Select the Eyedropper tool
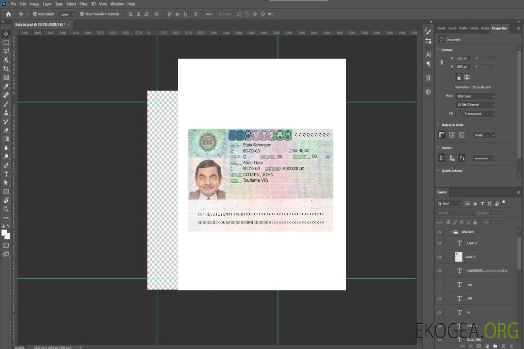 tap(6, 86)
